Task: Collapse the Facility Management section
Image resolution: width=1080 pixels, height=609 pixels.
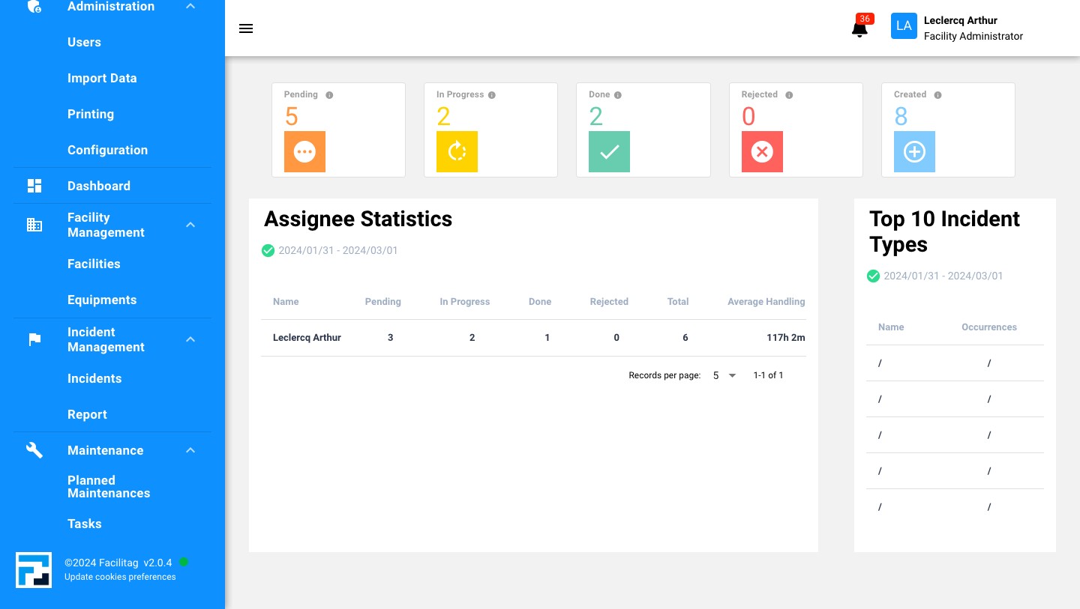Action: point(190,225)
